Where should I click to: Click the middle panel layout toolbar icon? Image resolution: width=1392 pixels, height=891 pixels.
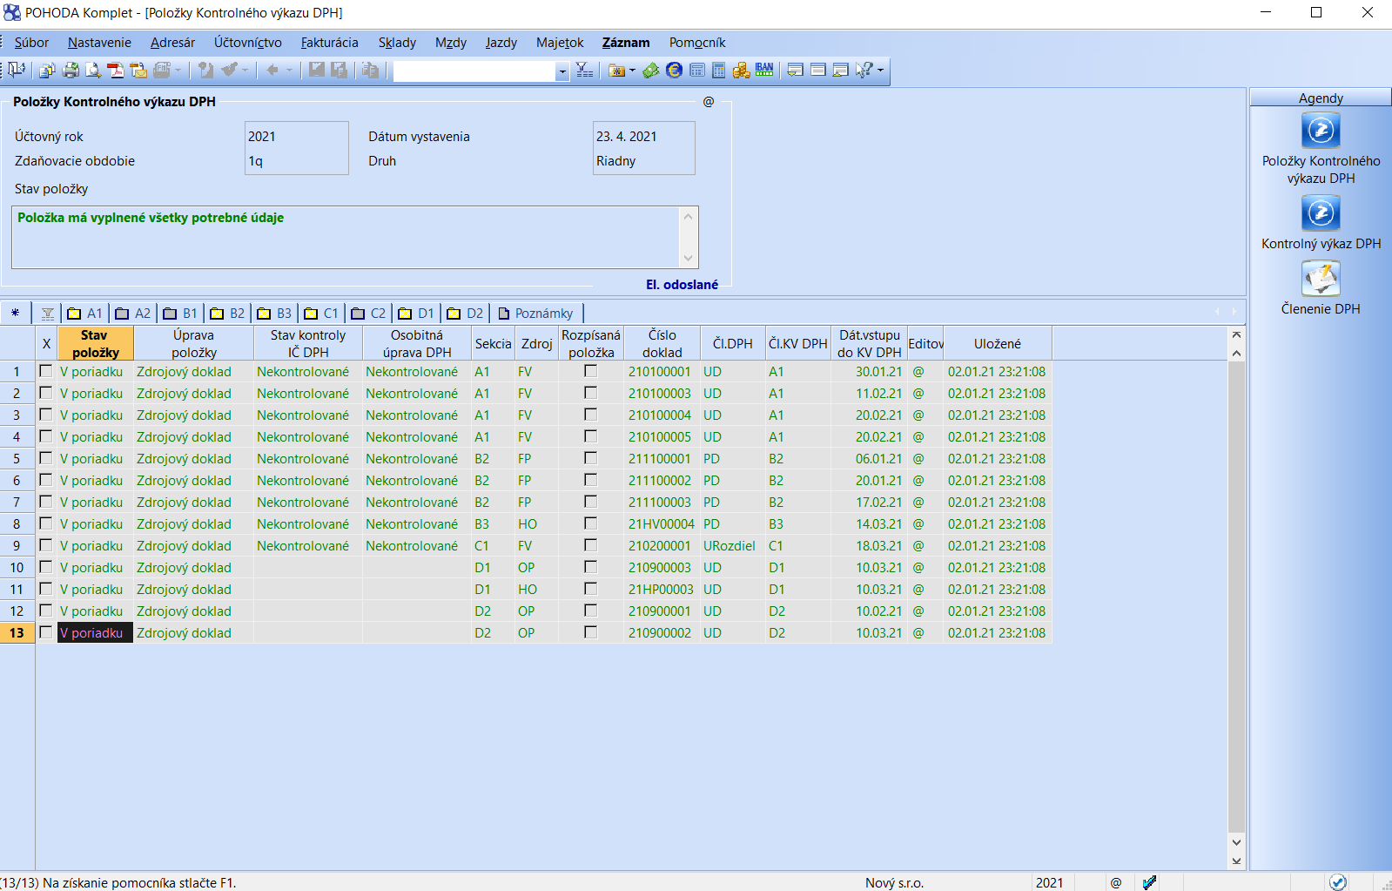[817, 71]
